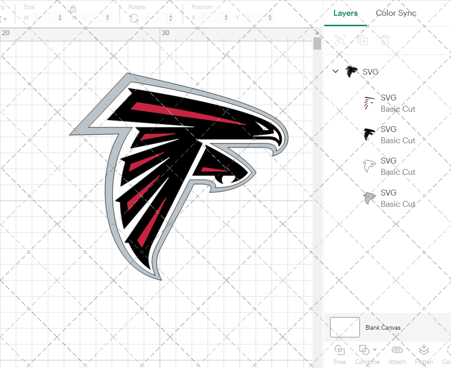The height and width of the screenshot is (368, 451).
Task: Click the Position Y input field
Action: [x=255, y=18]
